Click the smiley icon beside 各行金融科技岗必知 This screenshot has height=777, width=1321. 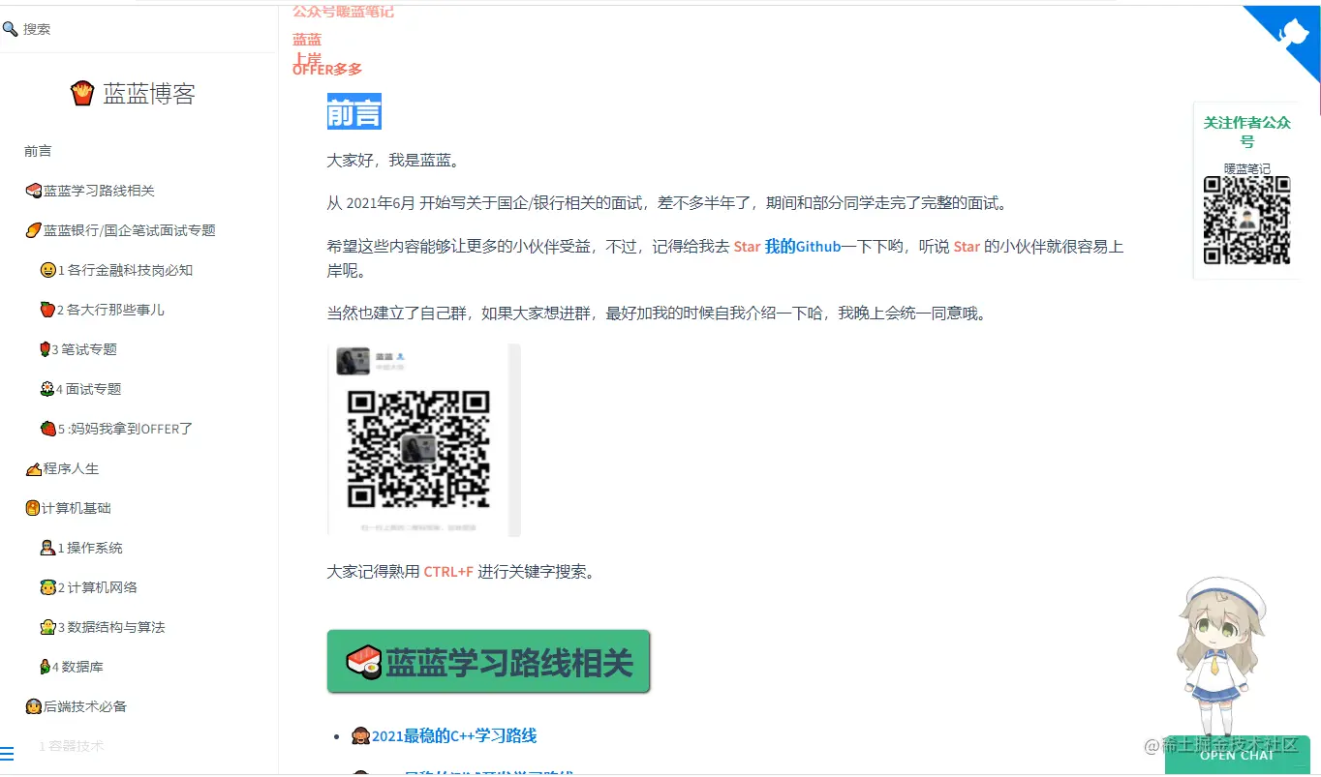pos(46,270)
